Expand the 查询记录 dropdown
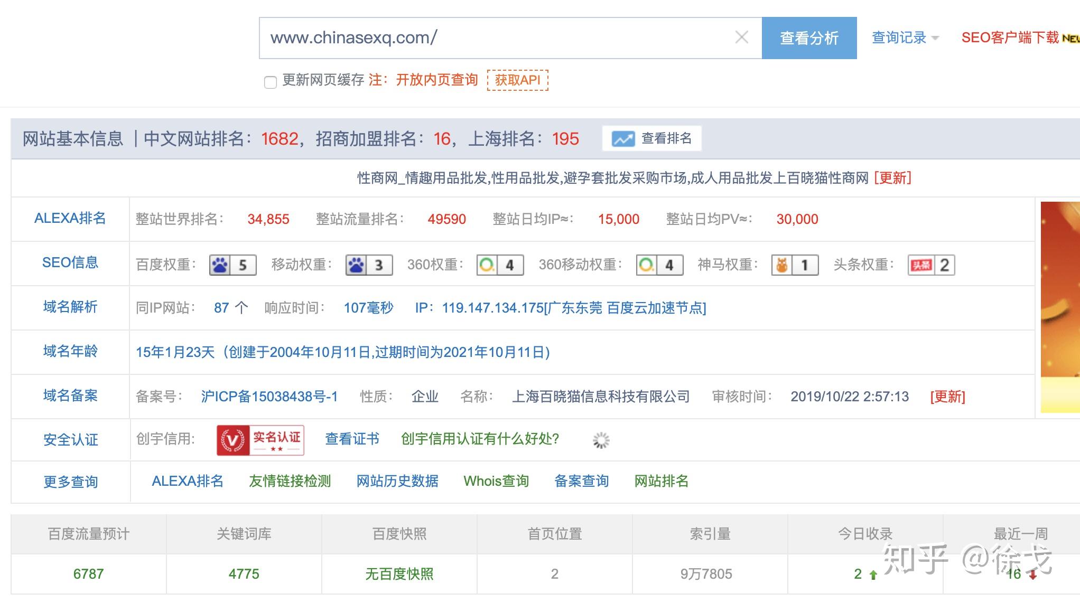1080x603 pixels. coord(905,37)
